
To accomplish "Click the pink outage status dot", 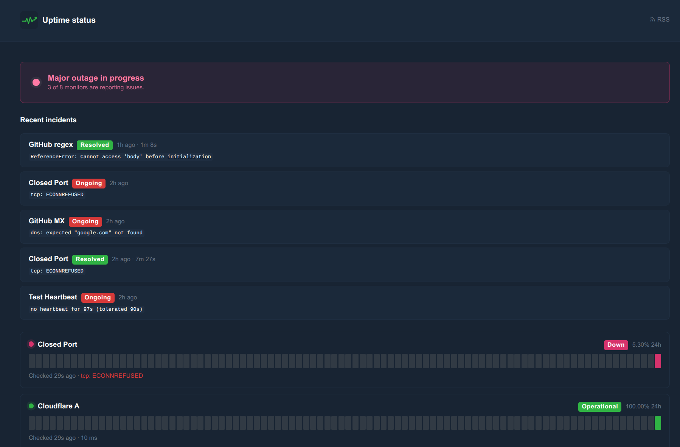I will [x=36, y=82].
